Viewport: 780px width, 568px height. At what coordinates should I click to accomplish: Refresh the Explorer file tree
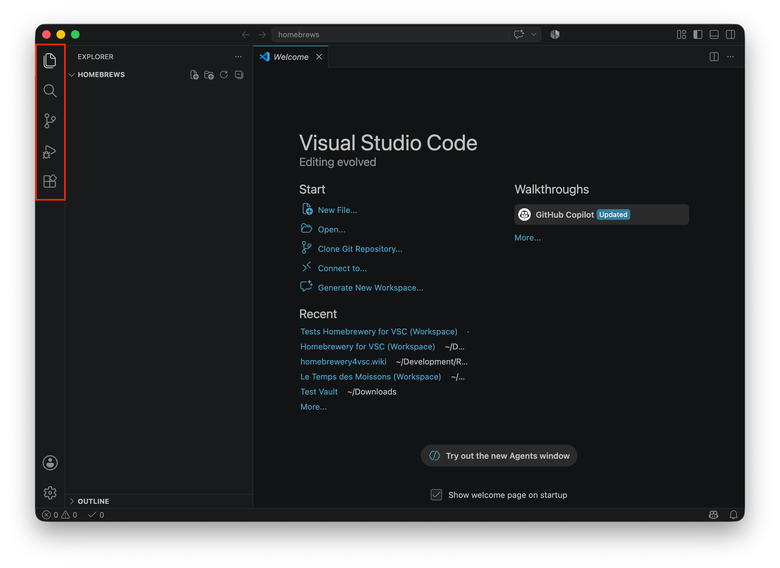[224, 75]
